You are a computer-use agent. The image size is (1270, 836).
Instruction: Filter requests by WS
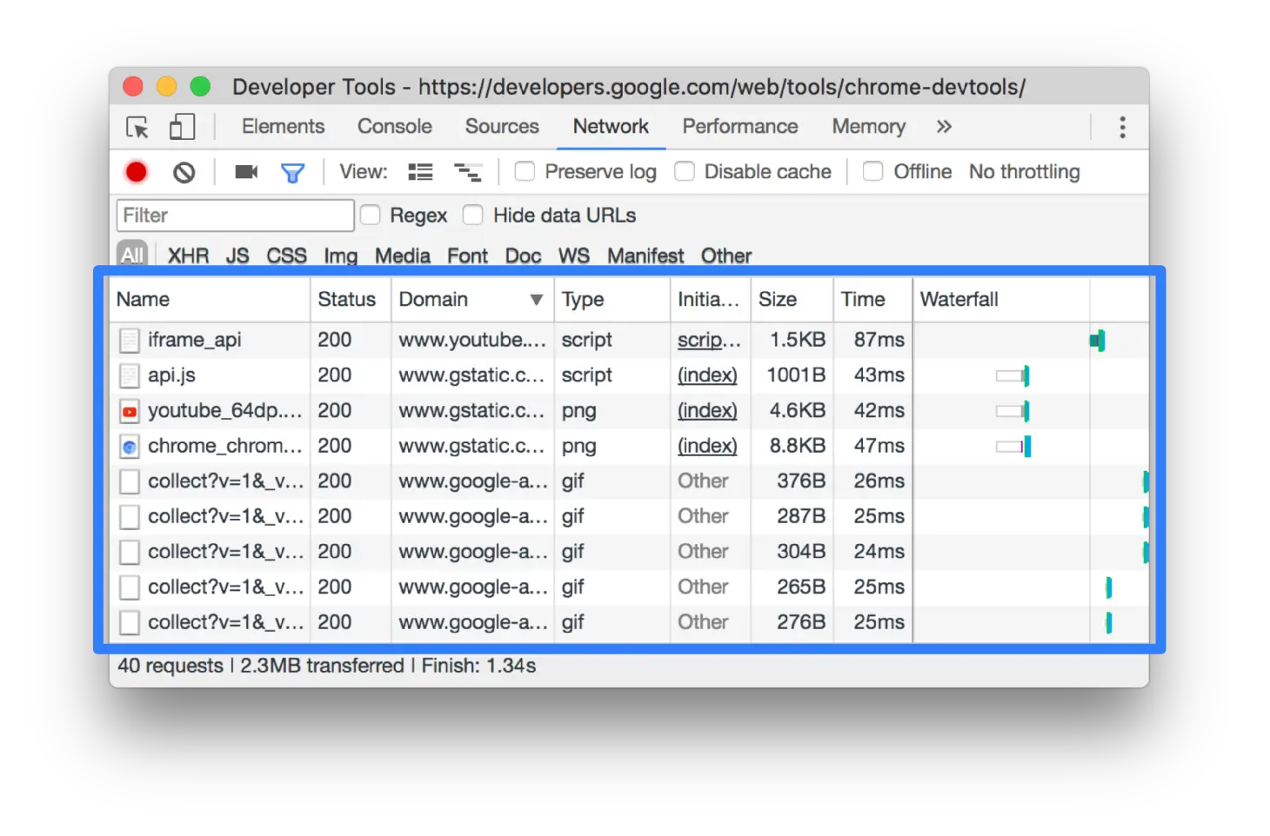click(573, 255)
